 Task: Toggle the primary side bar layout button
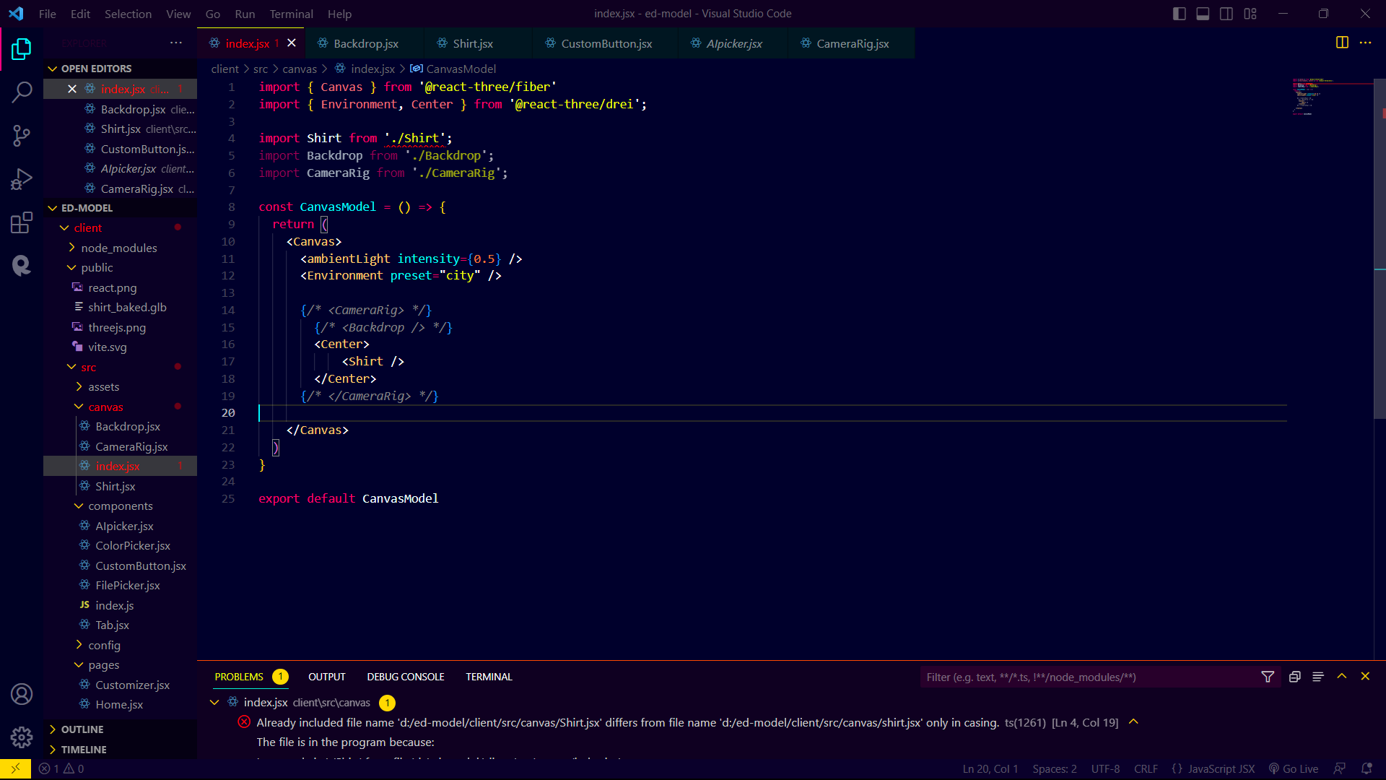tap(1180, 14)
